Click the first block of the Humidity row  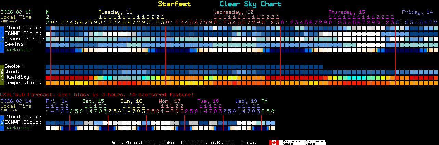(x=48, y=77)
